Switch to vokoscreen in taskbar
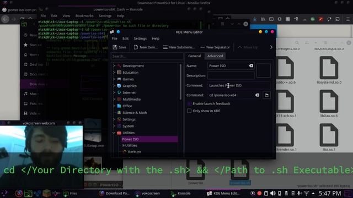The width and height of the screenshot is (353, 198). pyautogui.click(x=147, y=193)
